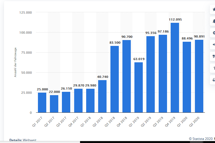Select the Q2 2017 bar with 22.000
The image size is (215, 143).
pyautogui.click(x=54, y=104)
